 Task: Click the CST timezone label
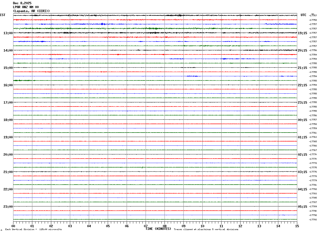click(x=3, y=15)
